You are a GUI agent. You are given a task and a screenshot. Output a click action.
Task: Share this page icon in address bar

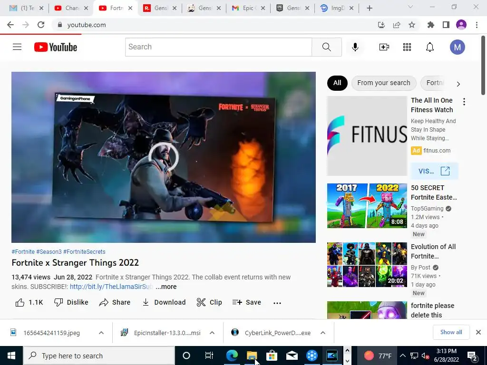pos(397,25)
